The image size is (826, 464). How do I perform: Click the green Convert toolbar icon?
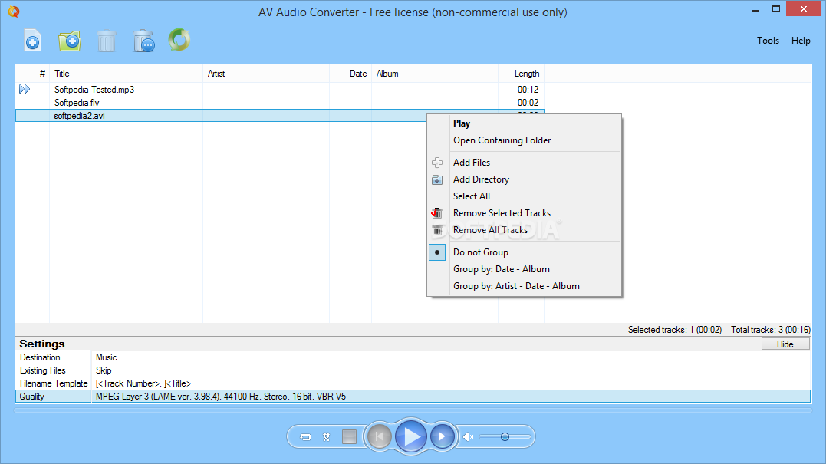coord(179,40)
